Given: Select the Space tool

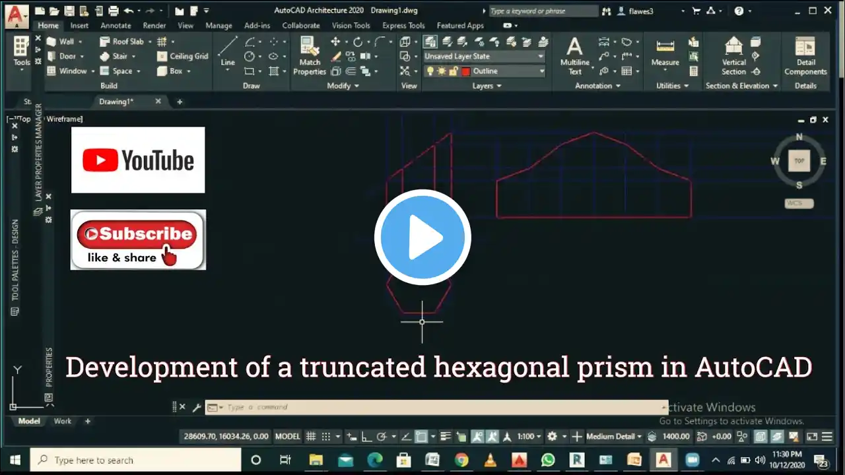Looking at the screenshot, I should click(116, 71).
